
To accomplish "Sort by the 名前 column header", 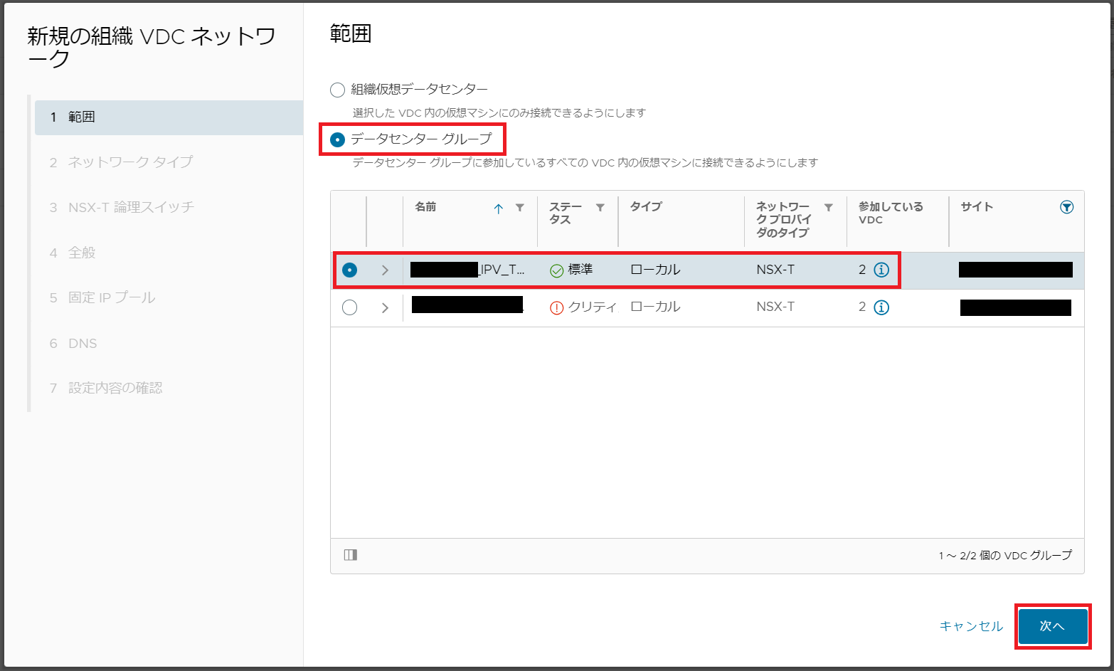I will click(425, 207).
